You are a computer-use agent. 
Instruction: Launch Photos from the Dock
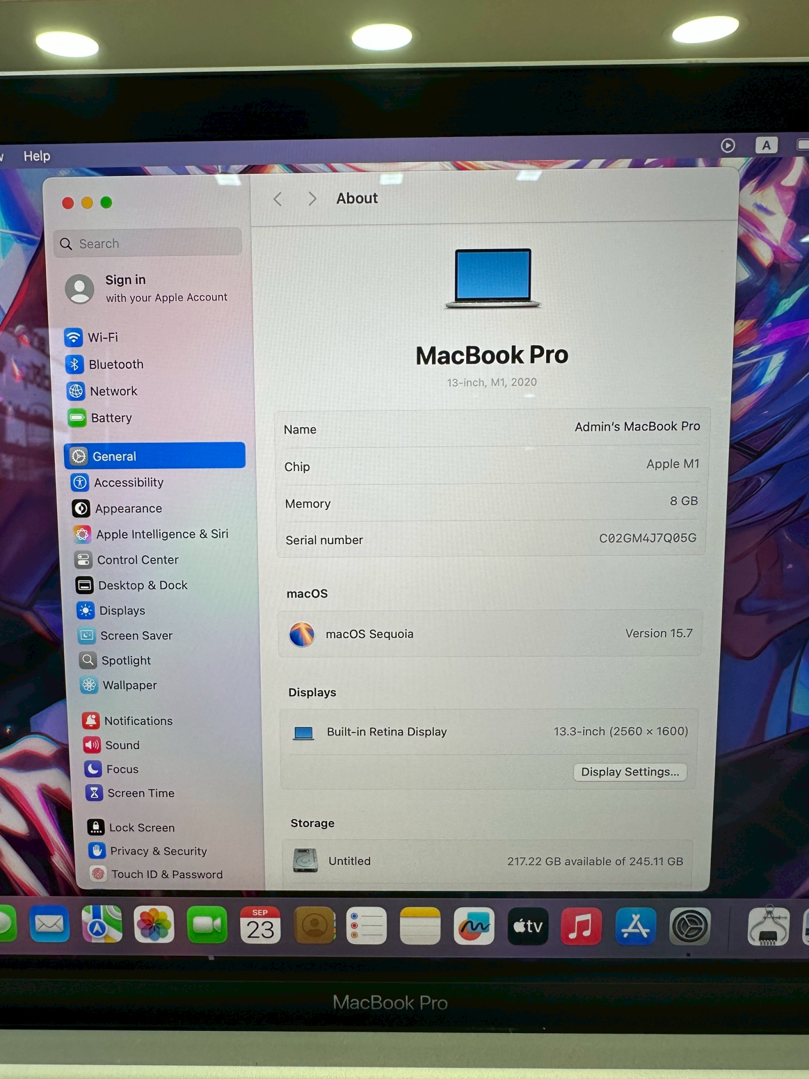pos(154,925)
